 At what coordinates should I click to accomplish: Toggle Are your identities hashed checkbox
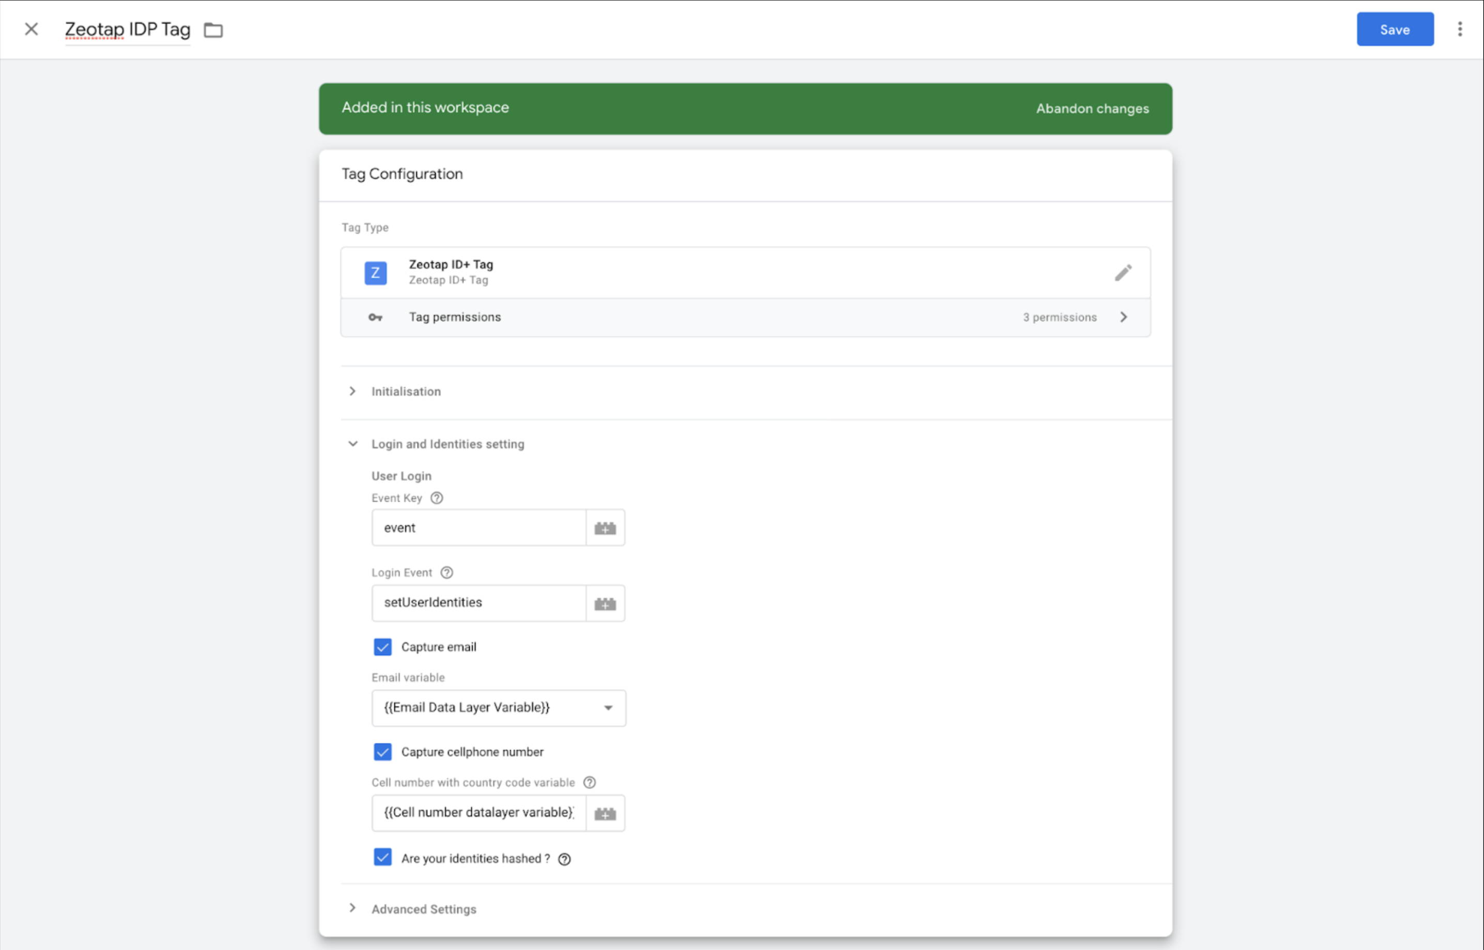tap(383, 858)
